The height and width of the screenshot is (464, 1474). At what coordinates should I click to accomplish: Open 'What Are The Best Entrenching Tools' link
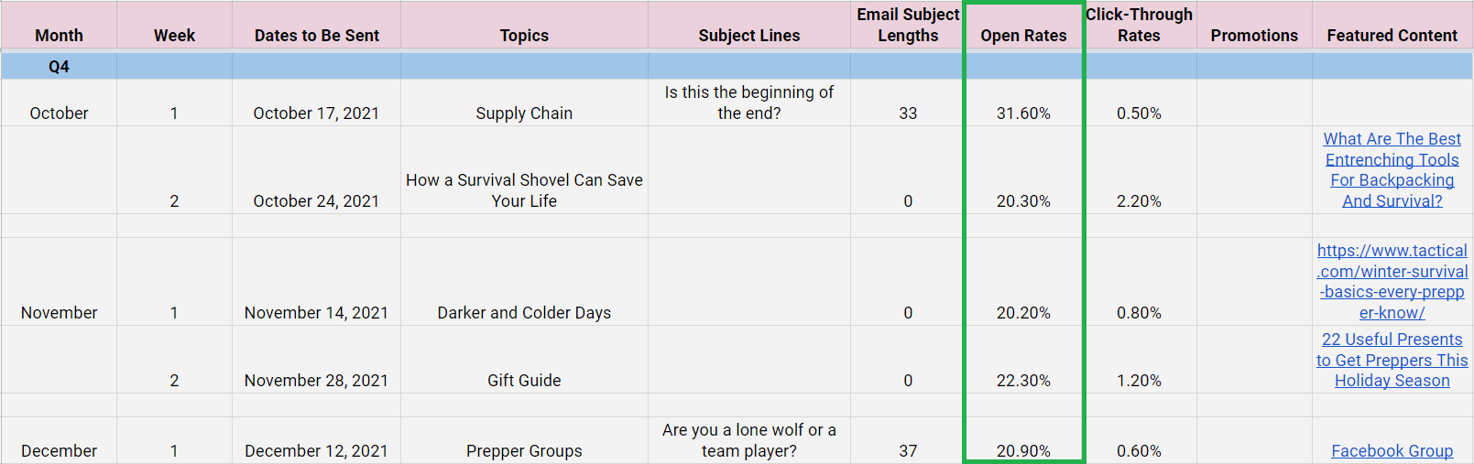1392,169
